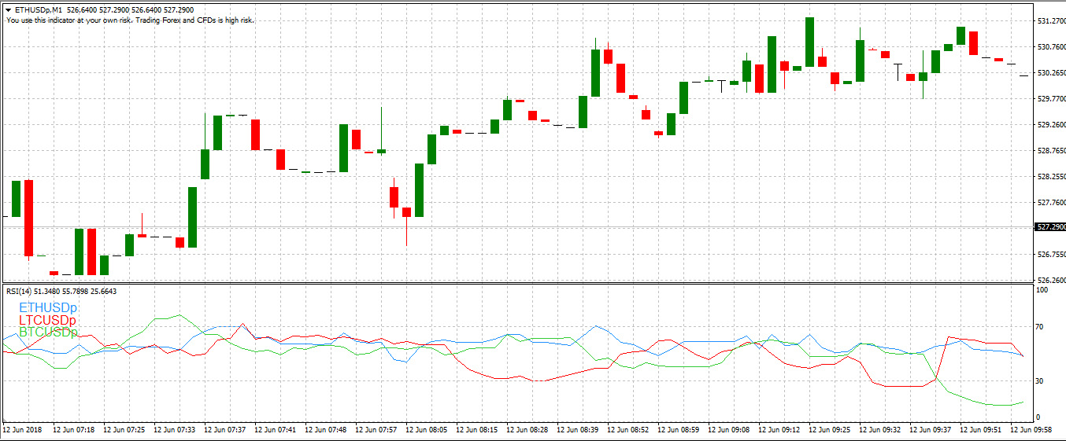This screenshot has height=441, width=1066.
Task: Click the green BTCUSDp legend label
Action: click(x=48, y=333)
